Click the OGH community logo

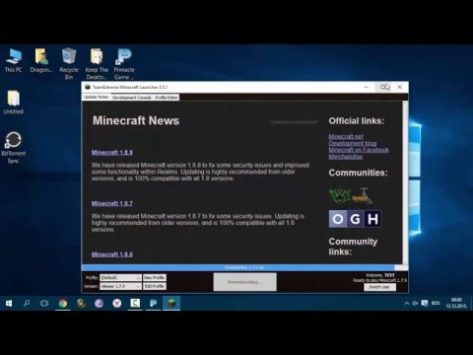click(x=355, y=219)
